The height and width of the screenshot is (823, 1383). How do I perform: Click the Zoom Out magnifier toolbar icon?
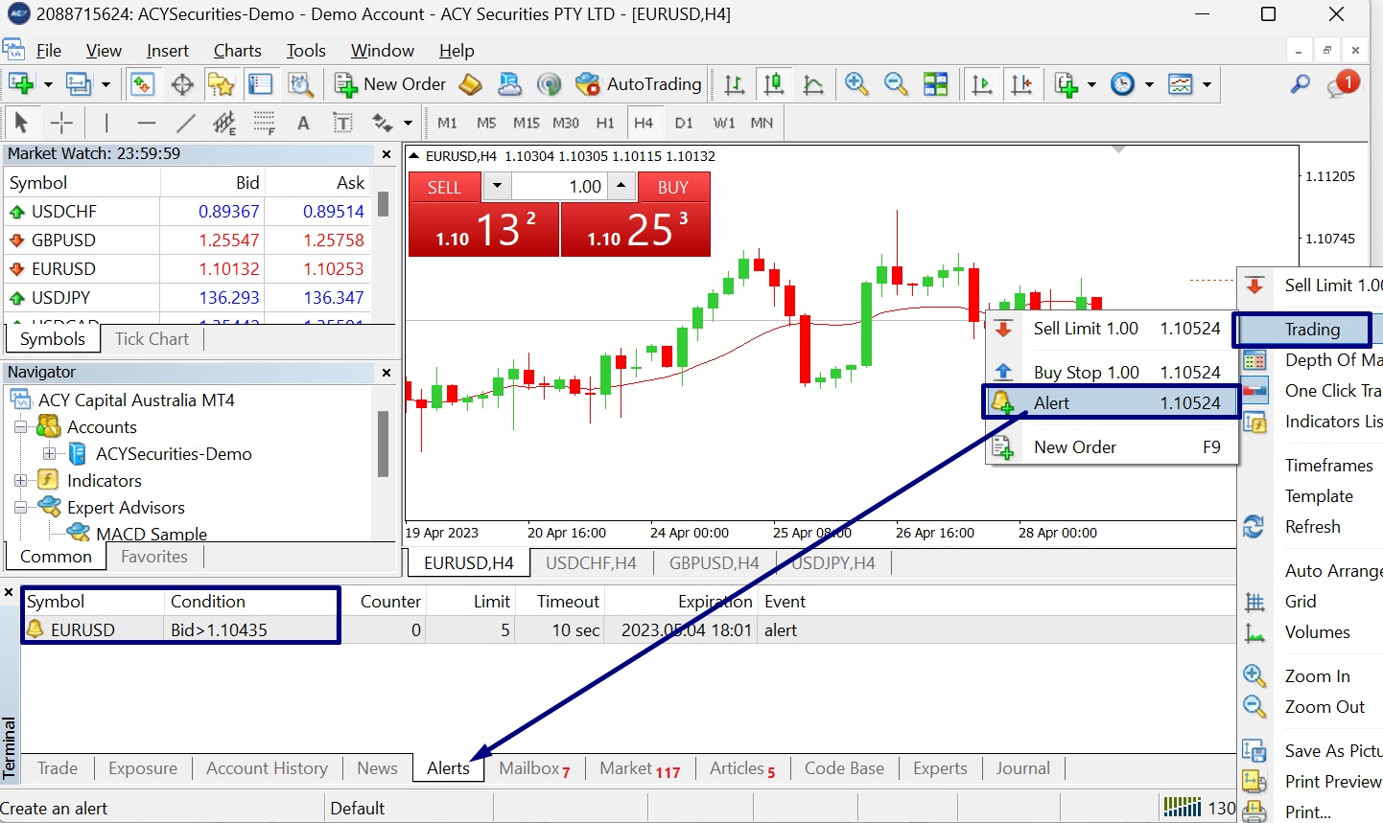point(896,84)
